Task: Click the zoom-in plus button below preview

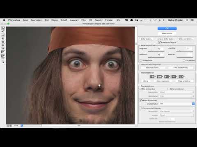Action: [11, 126]
